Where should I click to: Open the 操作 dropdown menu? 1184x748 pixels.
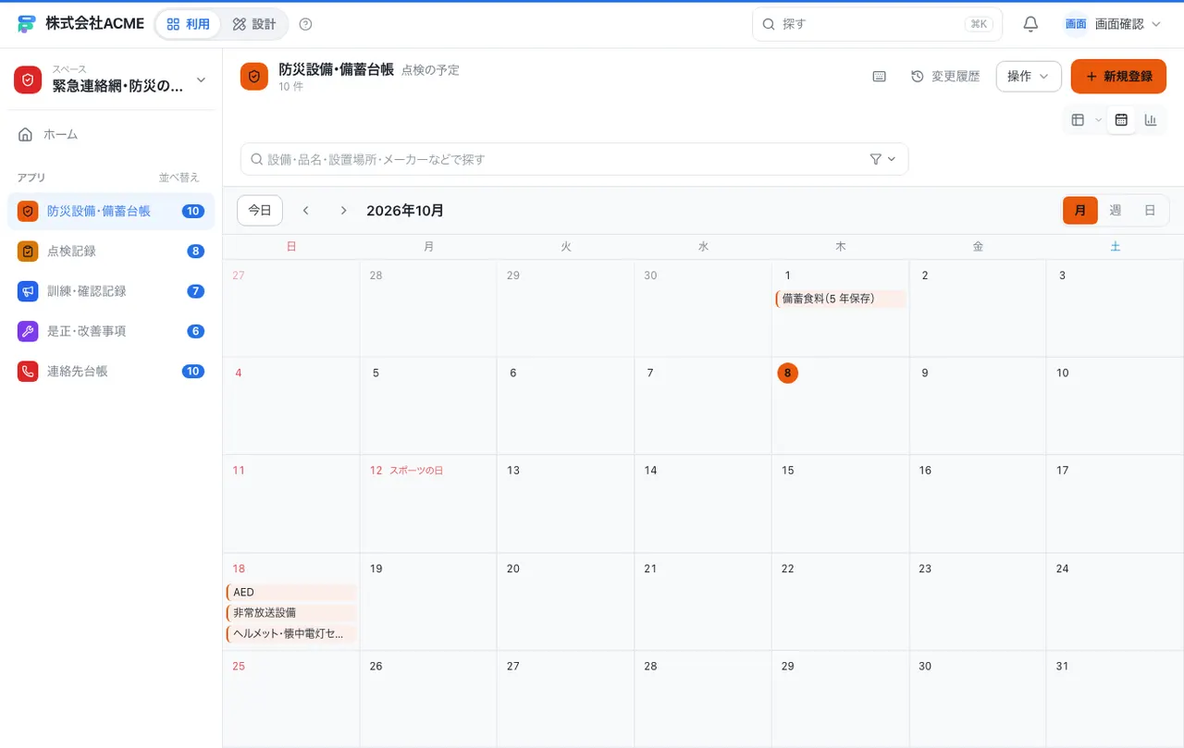tap(1029, 77)
